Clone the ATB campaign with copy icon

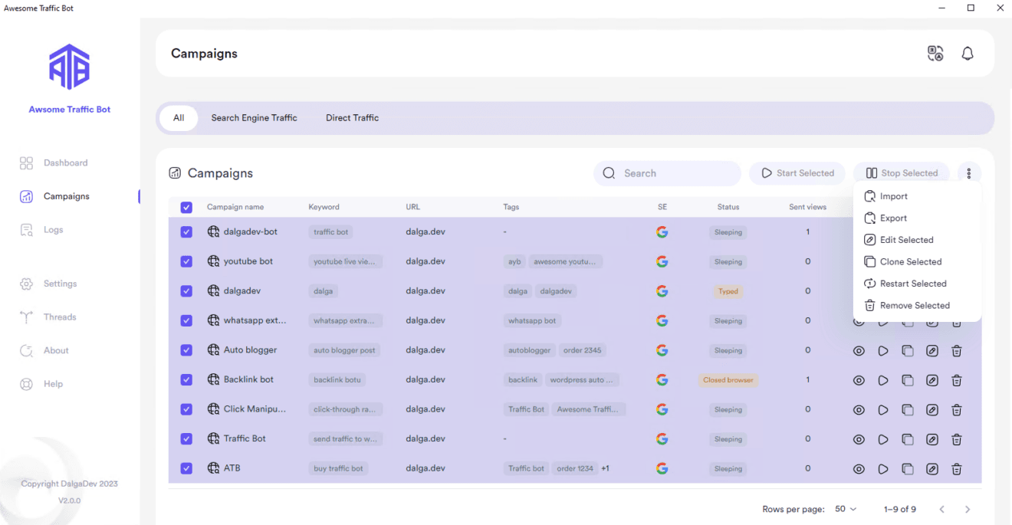pos(907,469)
